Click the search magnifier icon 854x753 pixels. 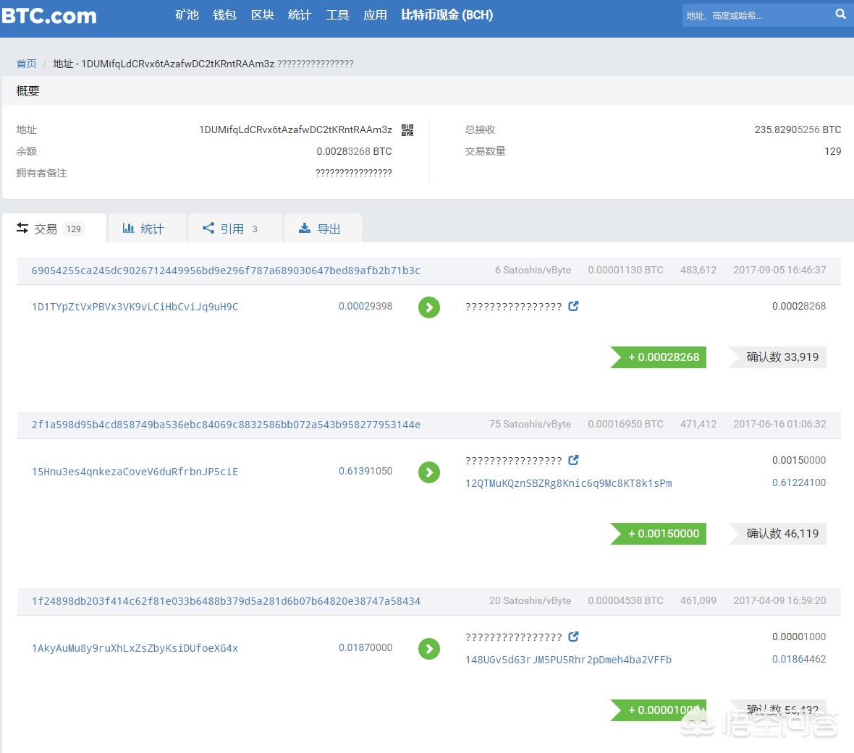tap(840, 14)
